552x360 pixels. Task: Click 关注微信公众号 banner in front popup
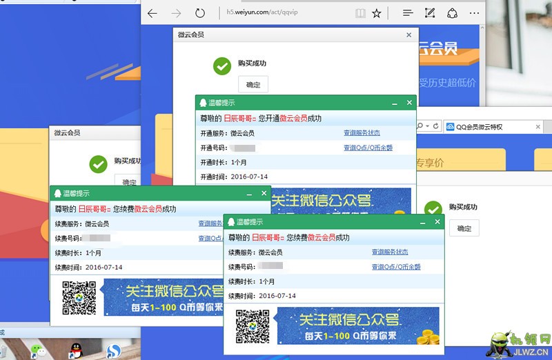(357, 326)
